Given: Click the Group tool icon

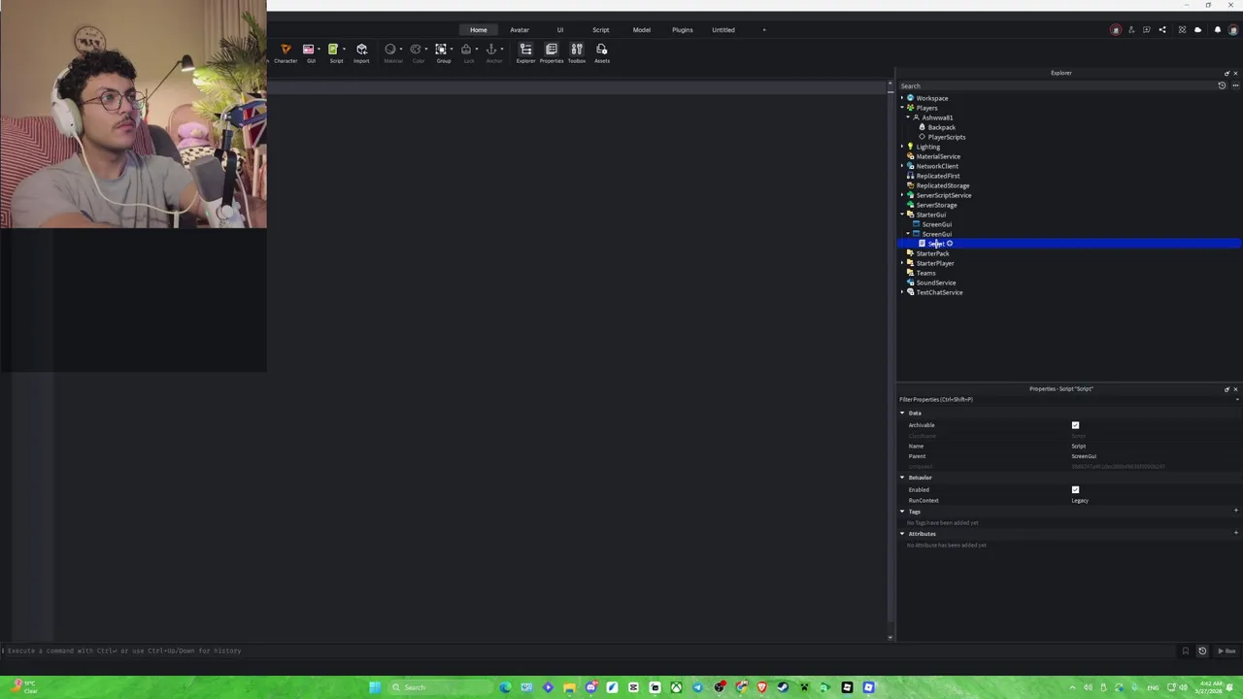Looking at the screenshot, I should tap(441, 49).
